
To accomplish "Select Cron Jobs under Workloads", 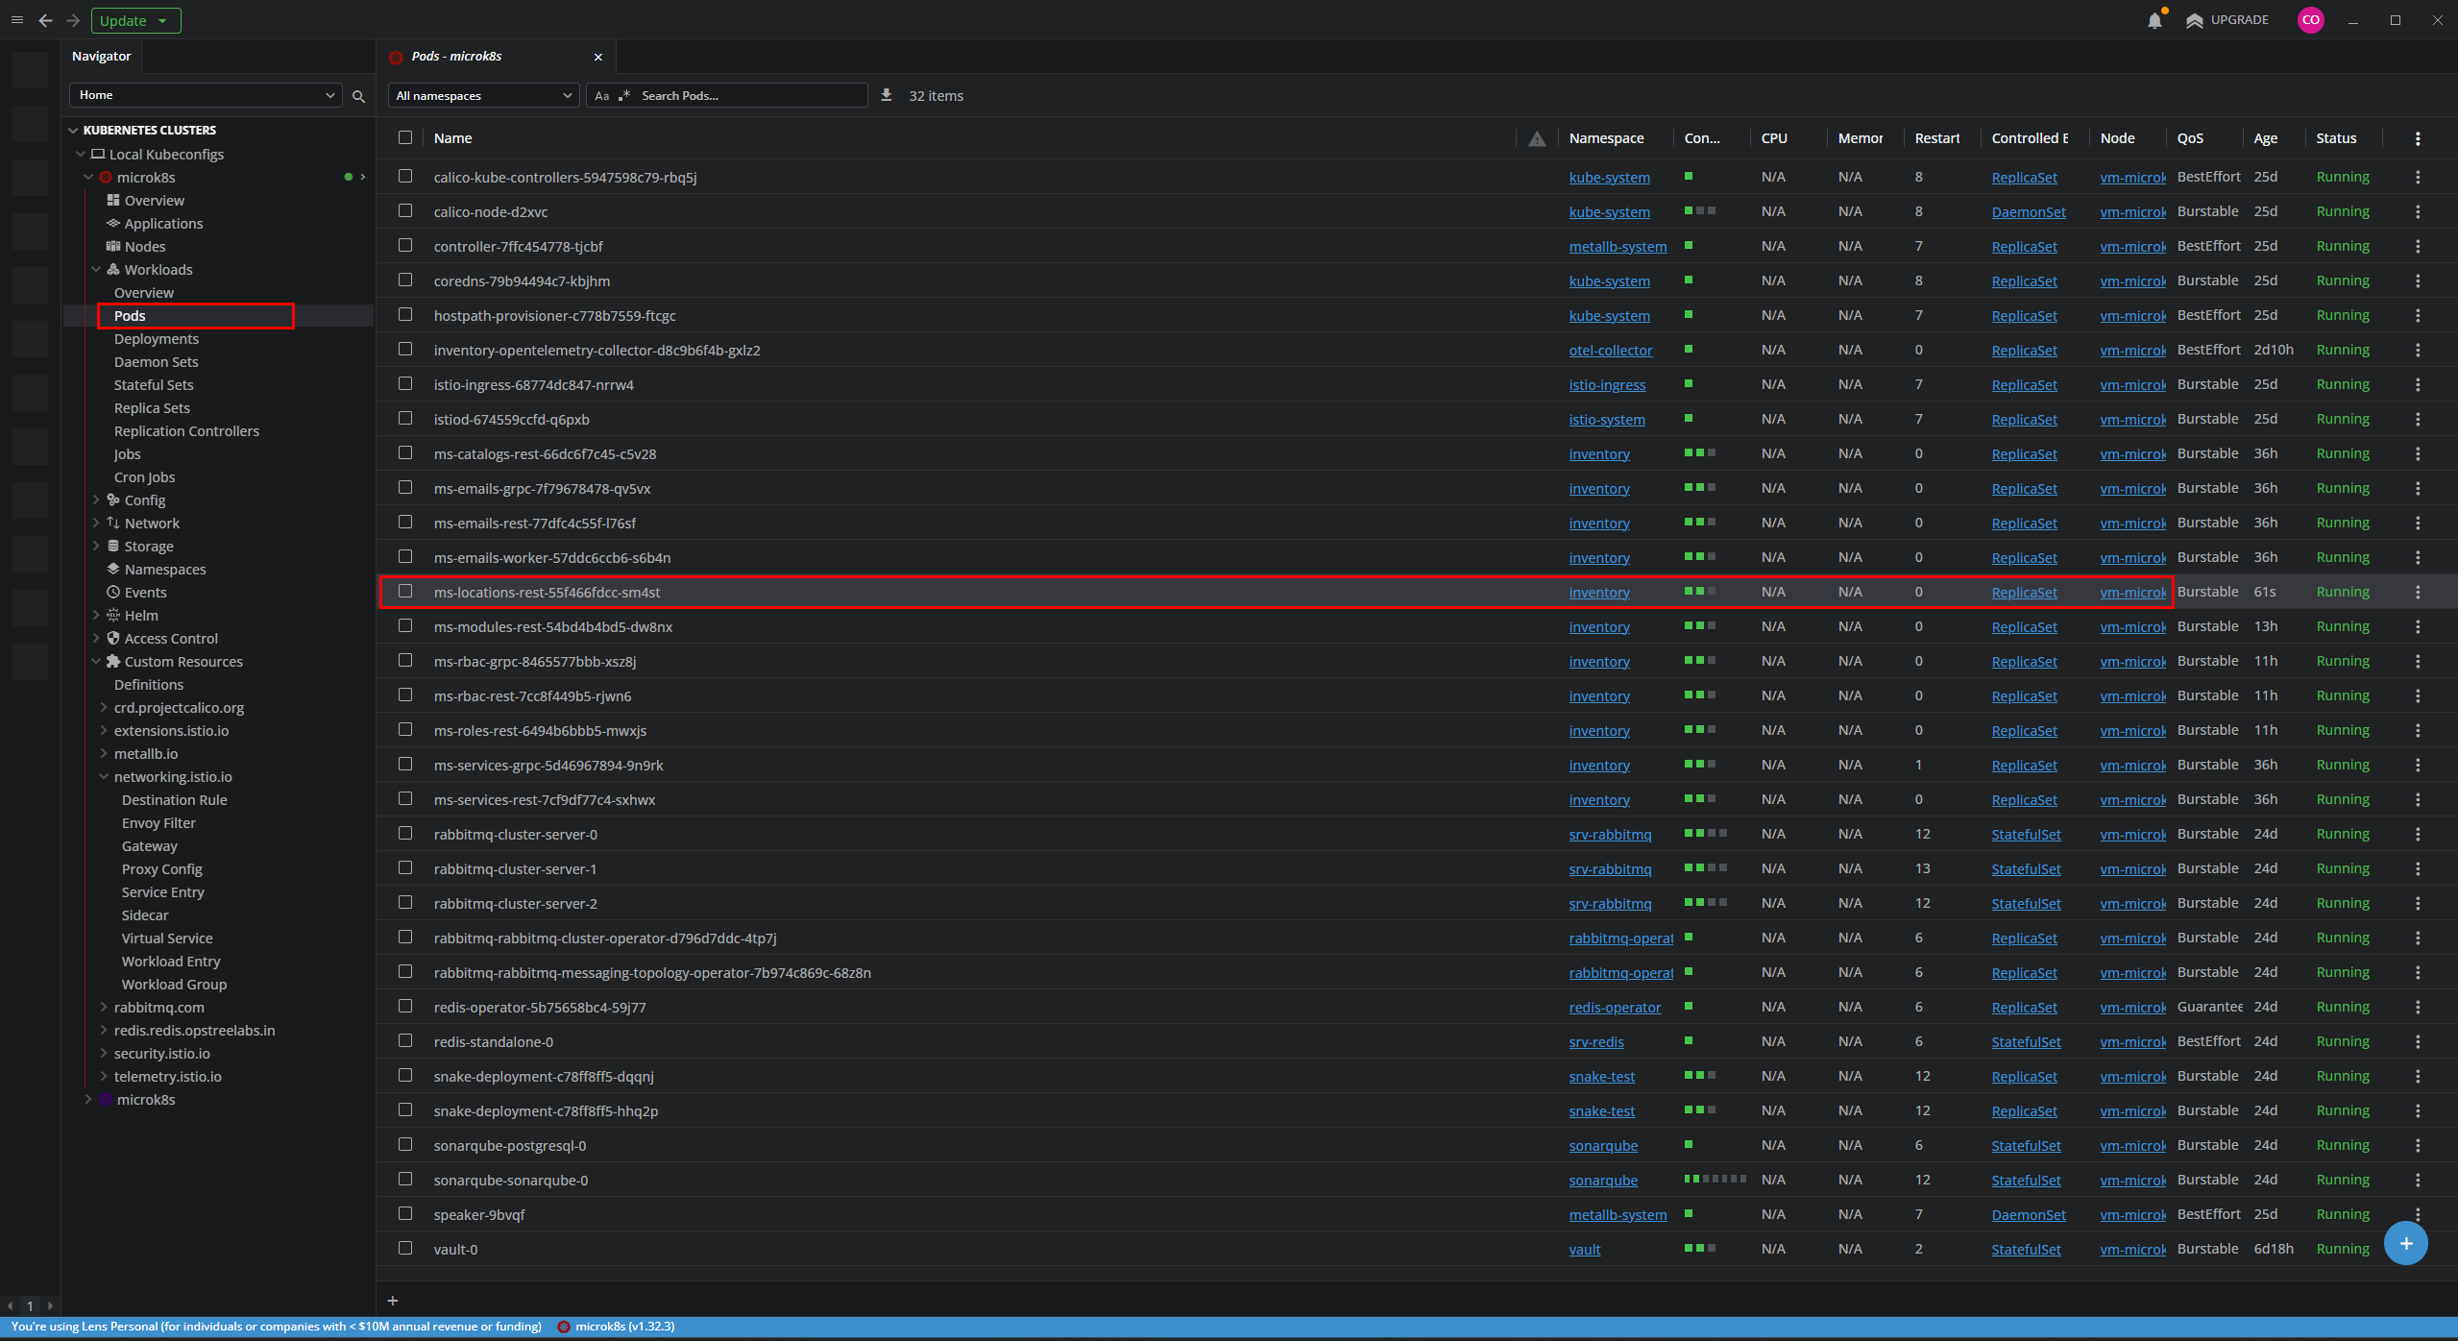I will (145, 477).
